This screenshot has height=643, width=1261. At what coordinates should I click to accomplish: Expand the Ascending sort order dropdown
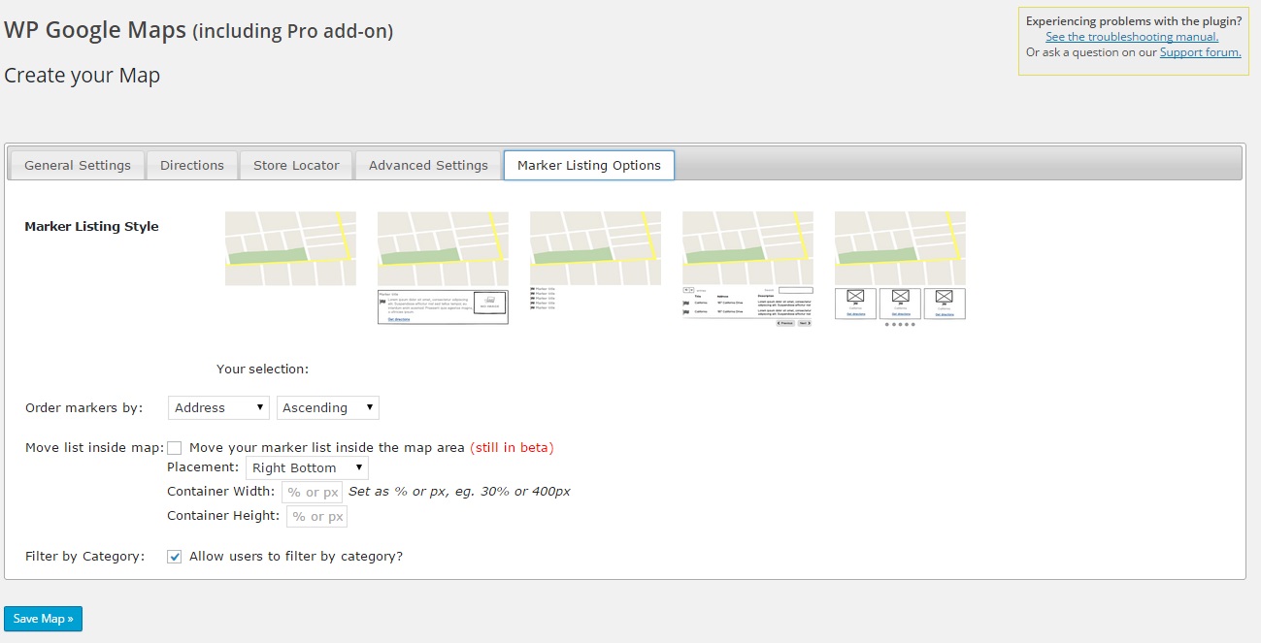click(328, 408)
